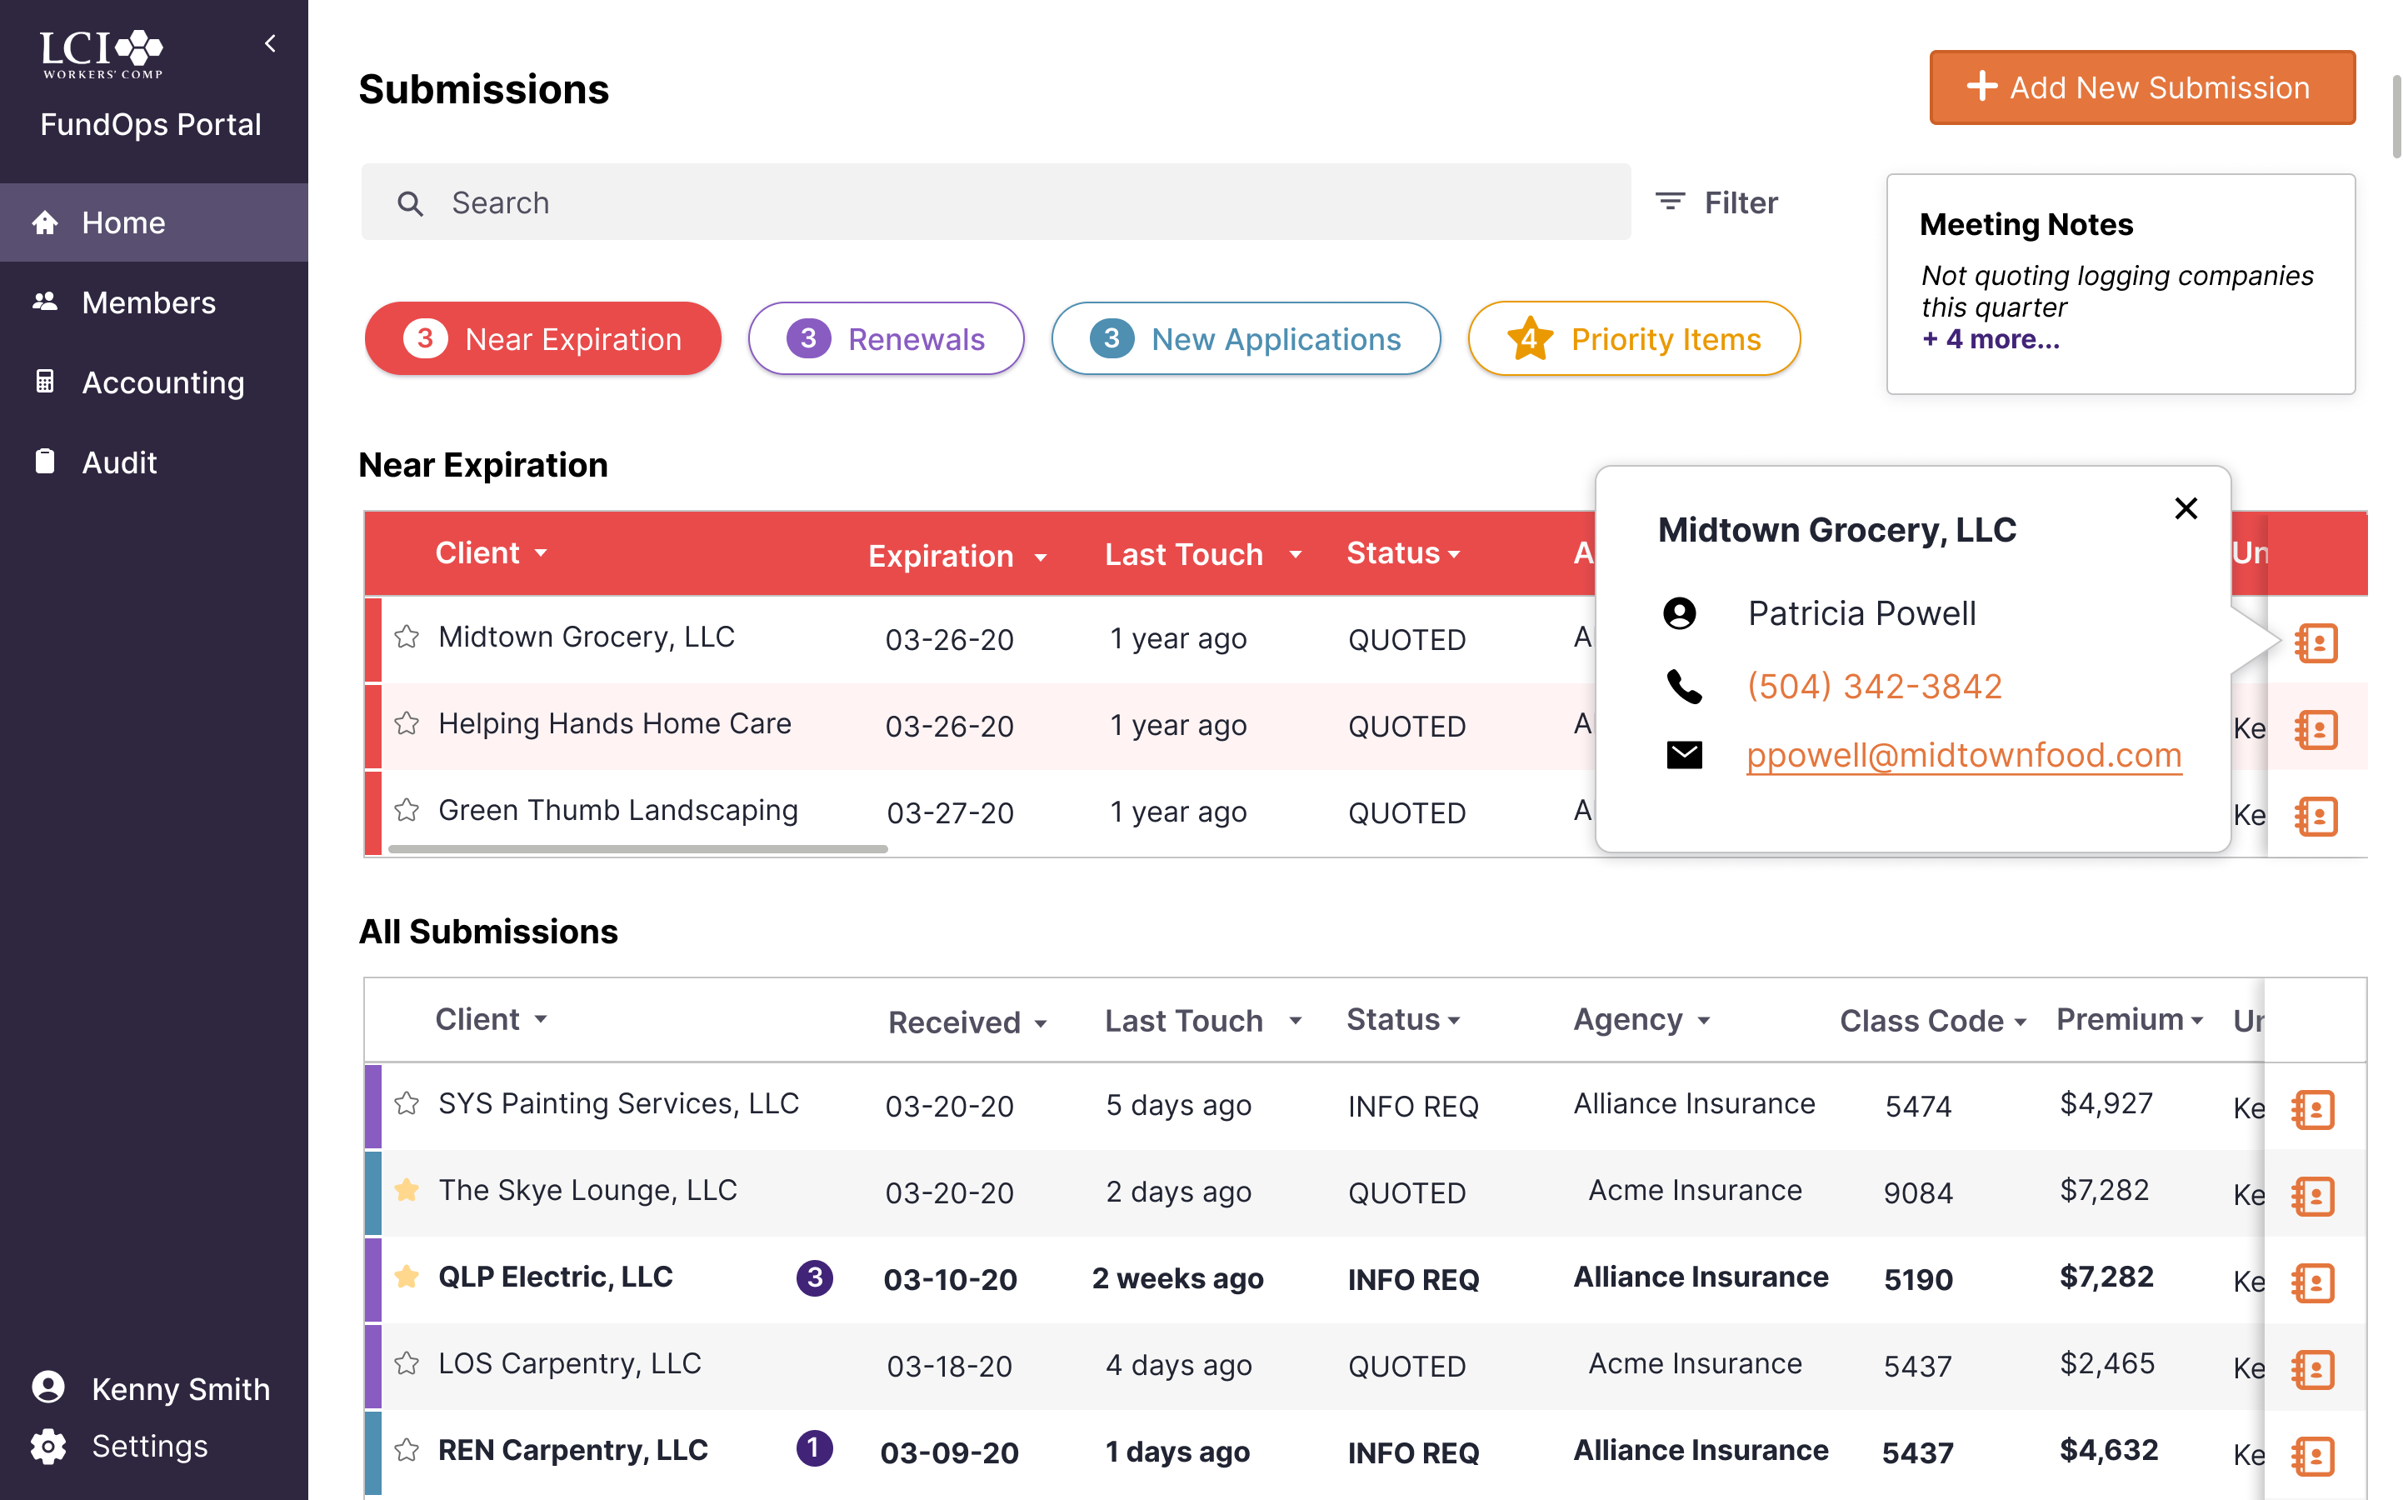Viewport: 2403px width, 1500px height.
Task: Go to Accounting in the sidebar
Action: [x=162, y=382]
